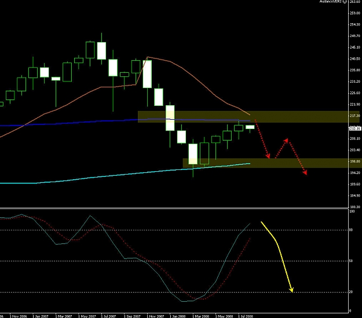Click the 1 Jan 2007 date label
The image size is (362, 318).
41,316
